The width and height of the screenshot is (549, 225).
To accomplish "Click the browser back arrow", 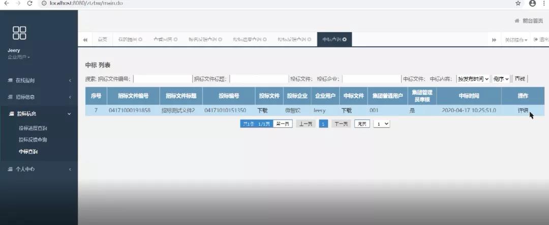I will coord(6,3).
